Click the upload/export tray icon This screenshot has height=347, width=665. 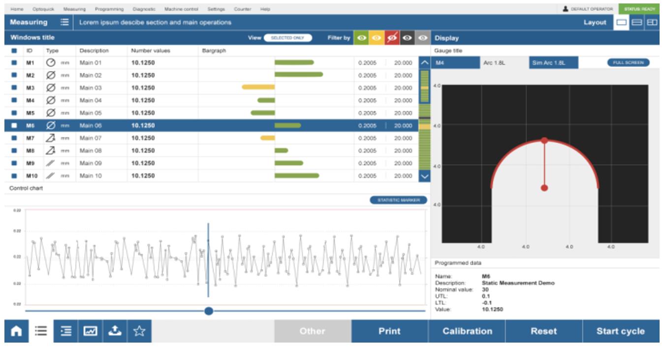click(115, 331)
